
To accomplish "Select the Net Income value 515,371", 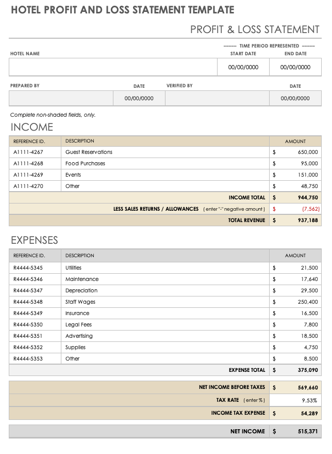I will [x=307, y=431].
